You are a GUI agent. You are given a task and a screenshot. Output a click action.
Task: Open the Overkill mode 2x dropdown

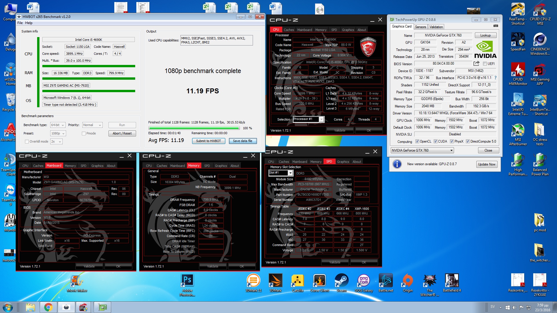pyautogui.click(x=56, y=141)
